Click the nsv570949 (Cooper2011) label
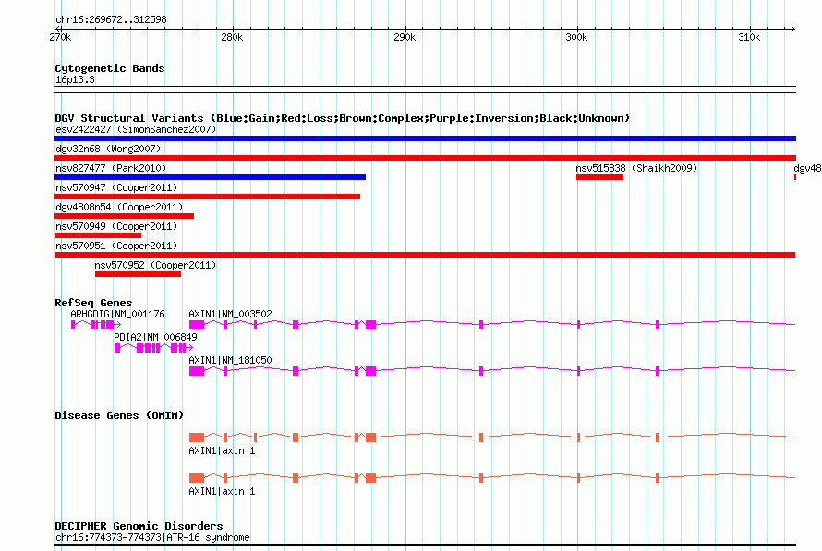 (x=116, y=226)
